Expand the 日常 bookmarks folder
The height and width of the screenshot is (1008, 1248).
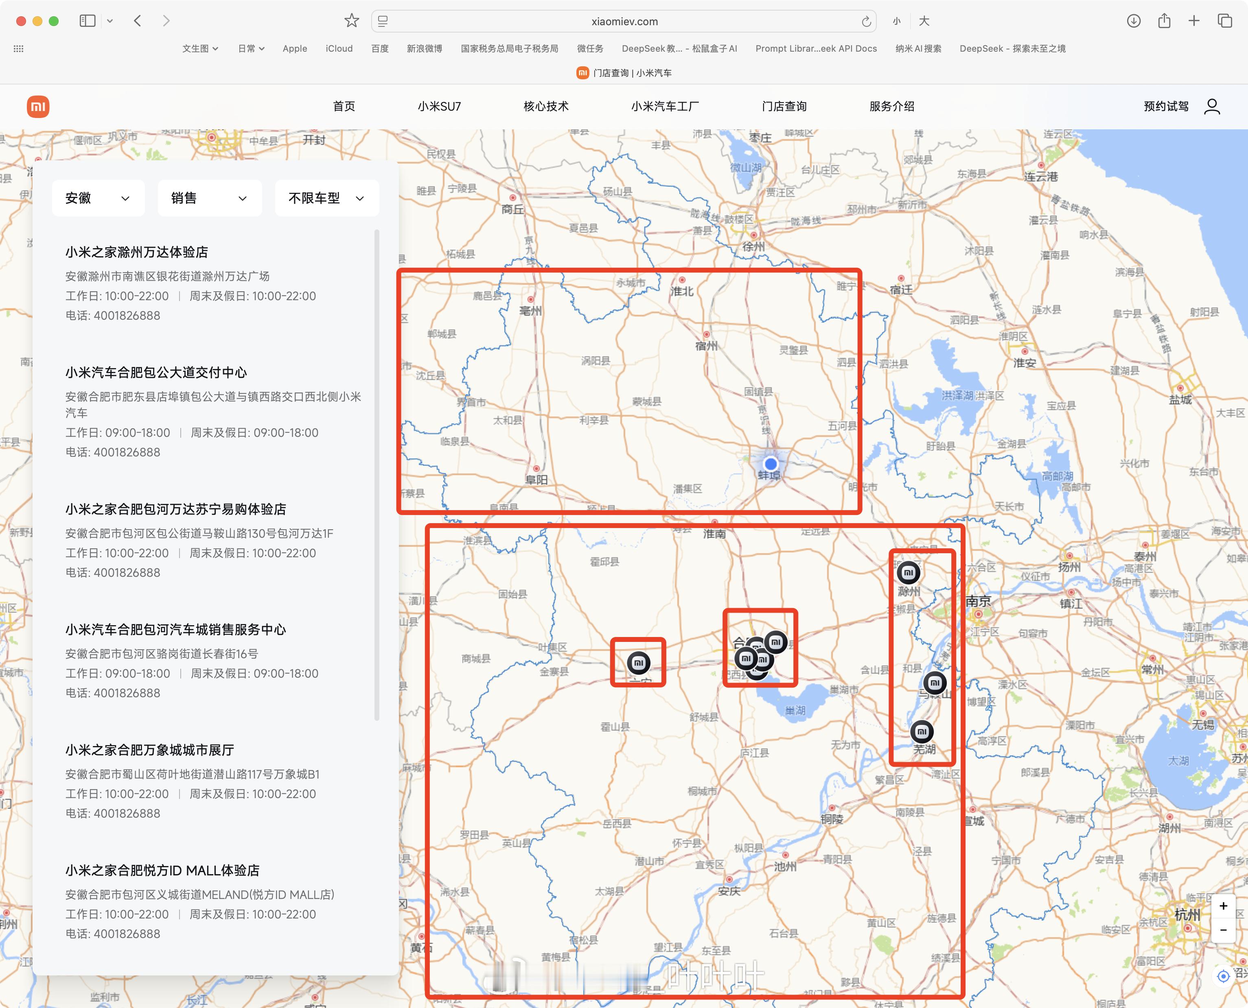click(251, 49)
